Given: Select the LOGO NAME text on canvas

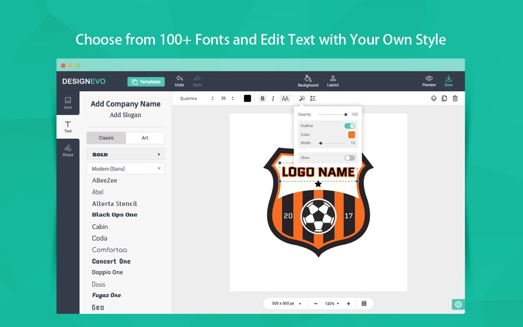Looking at the screenshot, I should [318, 172].
